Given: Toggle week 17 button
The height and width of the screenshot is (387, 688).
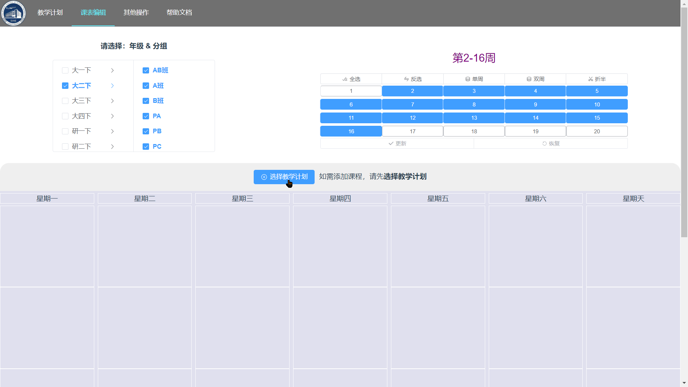Looking at the screenshot, I should 412,132.
